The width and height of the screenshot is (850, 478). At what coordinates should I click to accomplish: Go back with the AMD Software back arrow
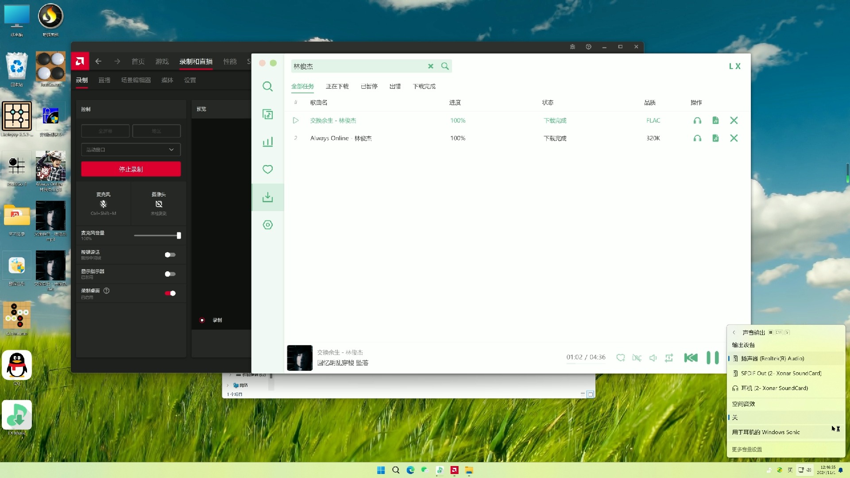(98, 62)
